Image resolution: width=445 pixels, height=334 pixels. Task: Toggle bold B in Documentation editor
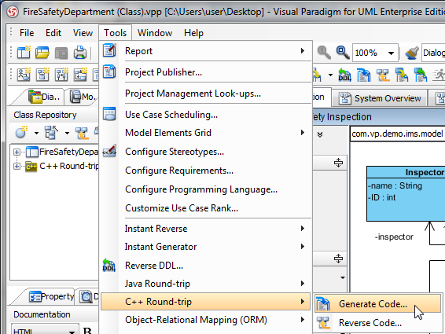87,331
